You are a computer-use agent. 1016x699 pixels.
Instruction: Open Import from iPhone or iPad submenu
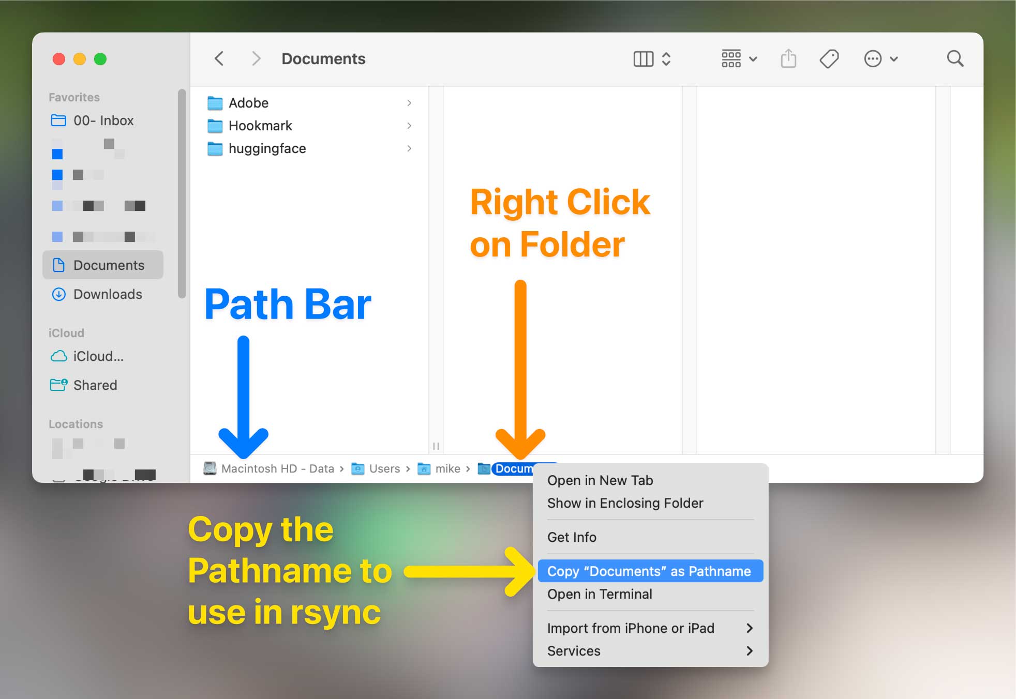click(x=651, y=628)
